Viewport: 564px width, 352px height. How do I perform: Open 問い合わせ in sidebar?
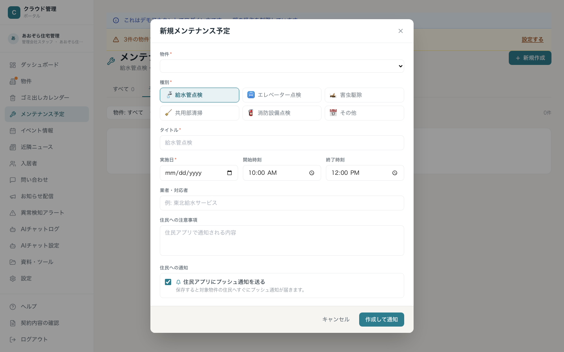[x=47, y=180]
